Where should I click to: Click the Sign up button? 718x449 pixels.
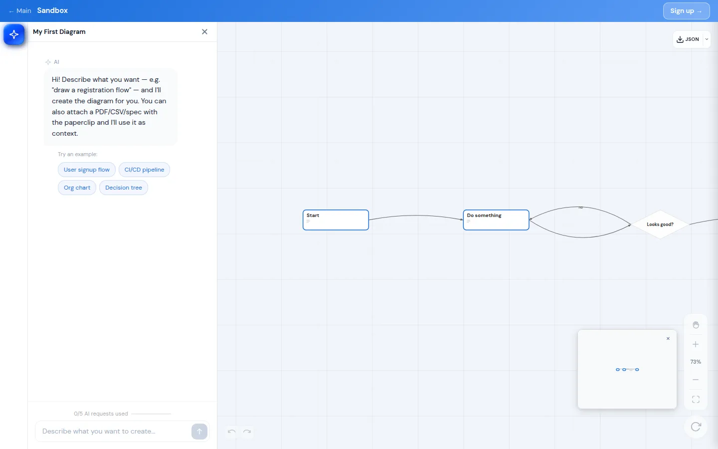[686, 11]
